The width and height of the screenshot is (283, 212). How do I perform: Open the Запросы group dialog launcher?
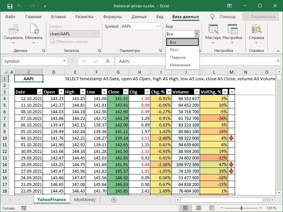pyautogui.click(x=100, y=51)
